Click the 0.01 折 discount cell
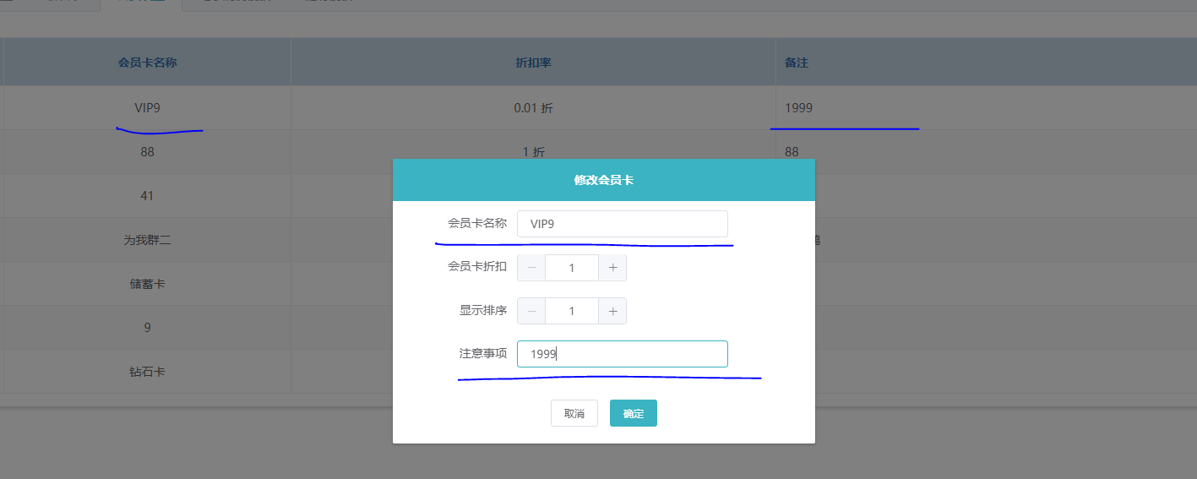Image resolution: width=1197 pixels, height=479 pixels. click(533, 108)
